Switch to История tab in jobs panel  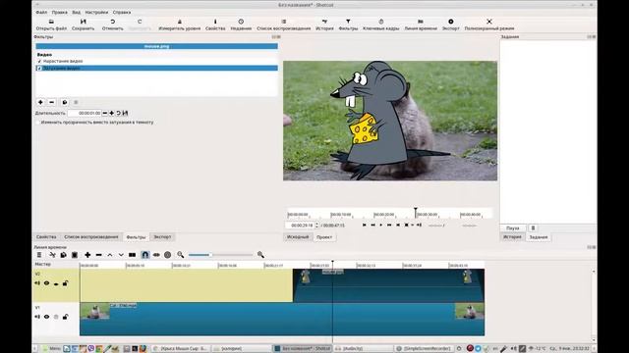pos(512,237)
